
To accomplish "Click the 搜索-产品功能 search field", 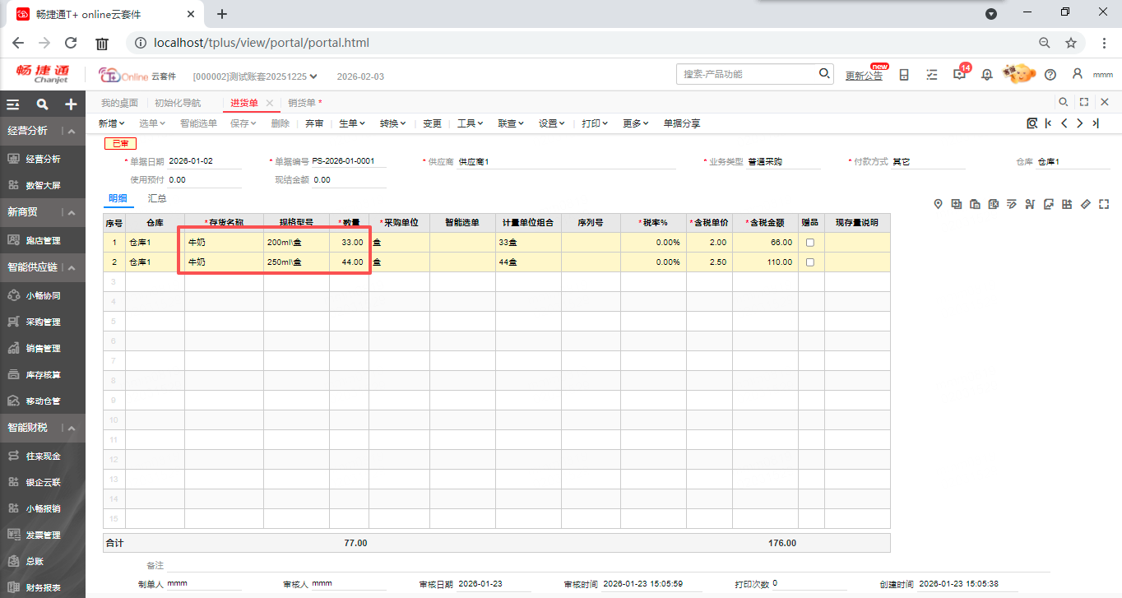I will (749, 74).
